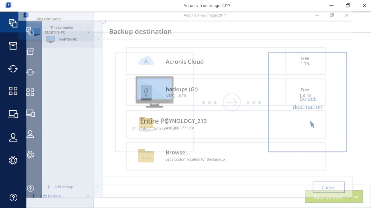The height and width of the screenshot is (208, 371).
Task: Open the Back up now options arrow
Action: pos(357,197)
